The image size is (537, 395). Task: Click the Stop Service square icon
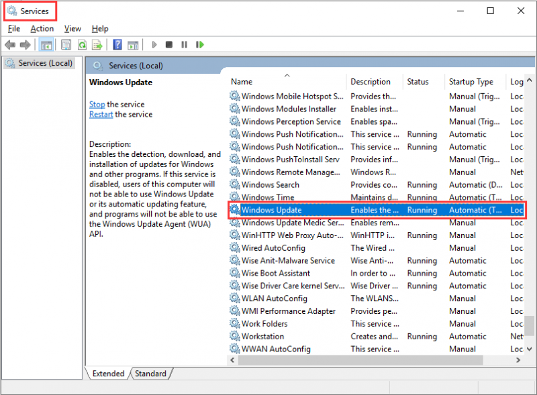(x=169, y=44)
